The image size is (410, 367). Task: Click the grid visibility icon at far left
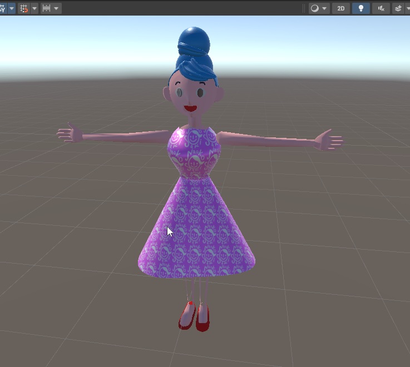pyautogui.click(x=2, y=8)
